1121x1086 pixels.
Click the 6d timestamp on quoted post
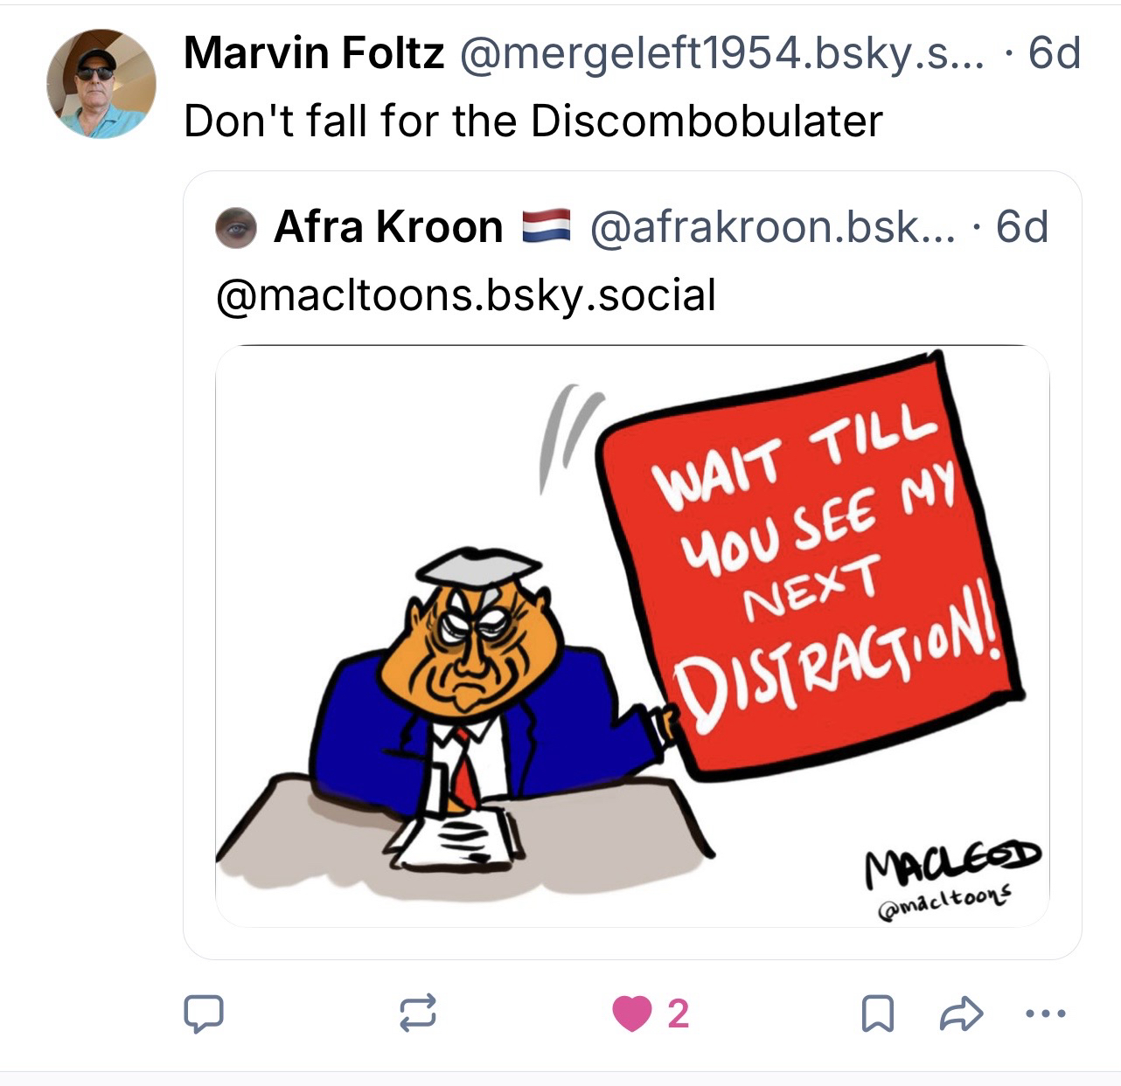pos(1022,227)
